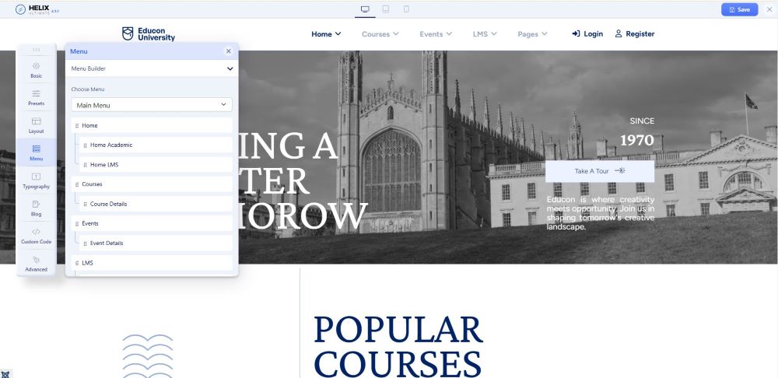
Task: Switch to desktop preview device
Action: [365, 9]
